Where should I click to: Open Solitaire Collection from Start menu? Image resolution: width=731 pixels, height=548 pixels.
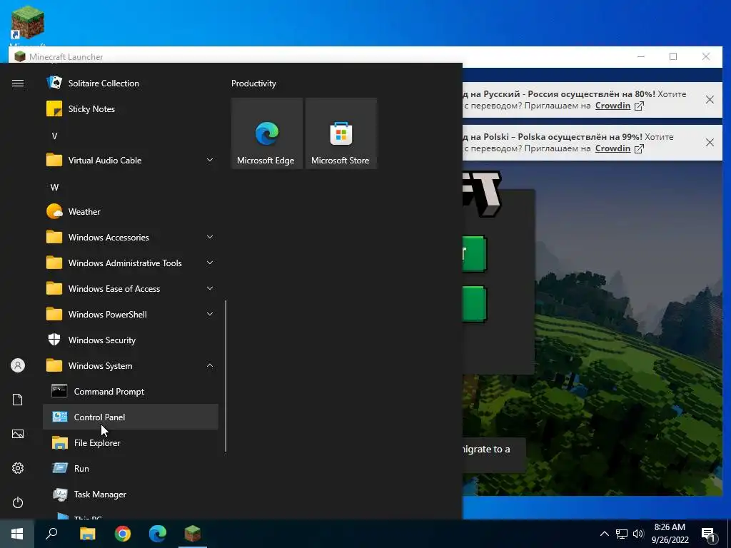(x=131, y=83)
